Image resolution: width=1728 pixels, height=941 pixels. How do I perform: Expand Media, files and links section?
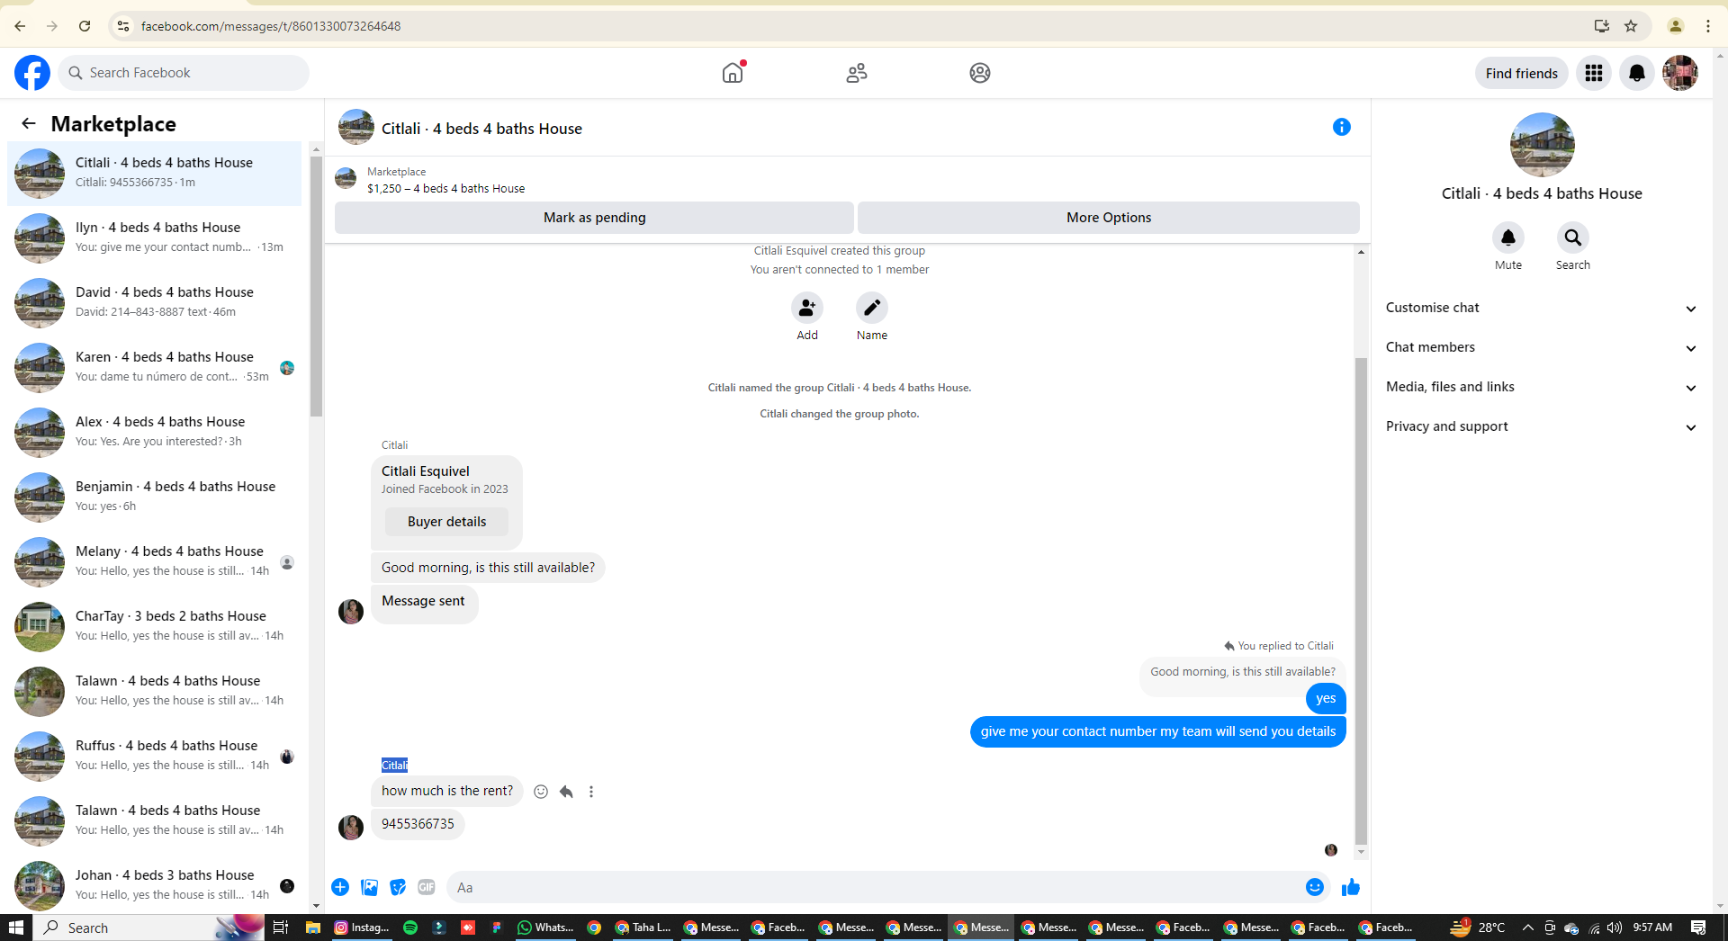point(1542,387)
